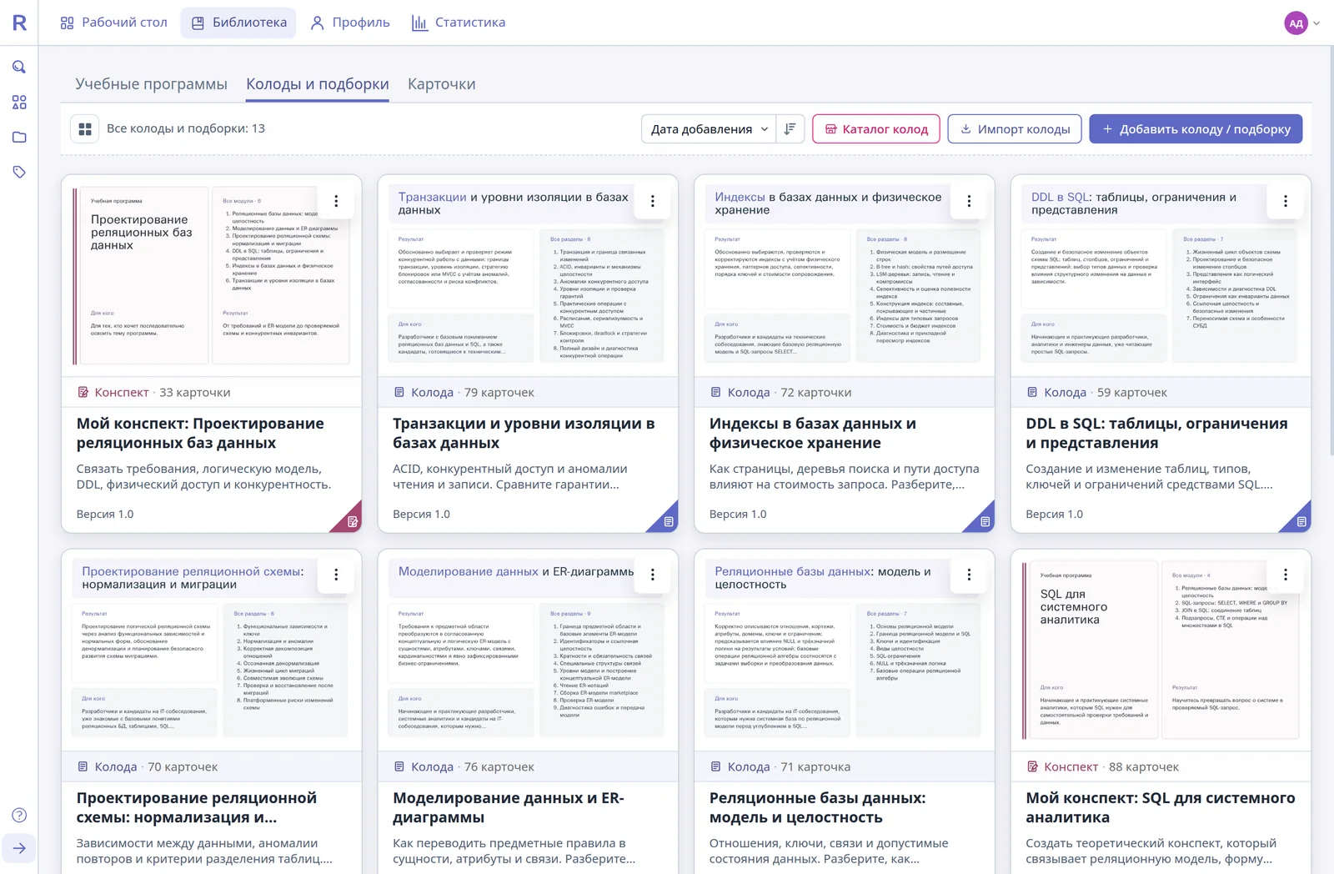This screenshot has width=1334, height=874.
Task: Open three-dot menu on Проектирование реляционных баз конспект
Action: pyautogui.click(x=336, y=201)
